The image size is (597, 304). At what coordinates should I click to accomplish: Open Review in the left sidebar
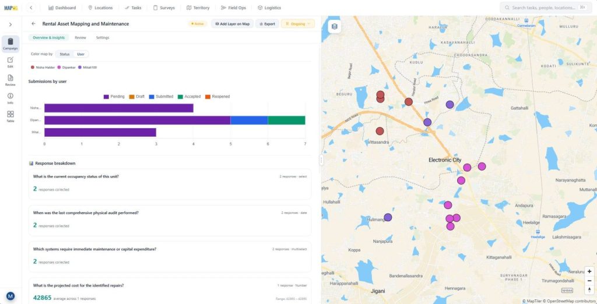[10, 80]
